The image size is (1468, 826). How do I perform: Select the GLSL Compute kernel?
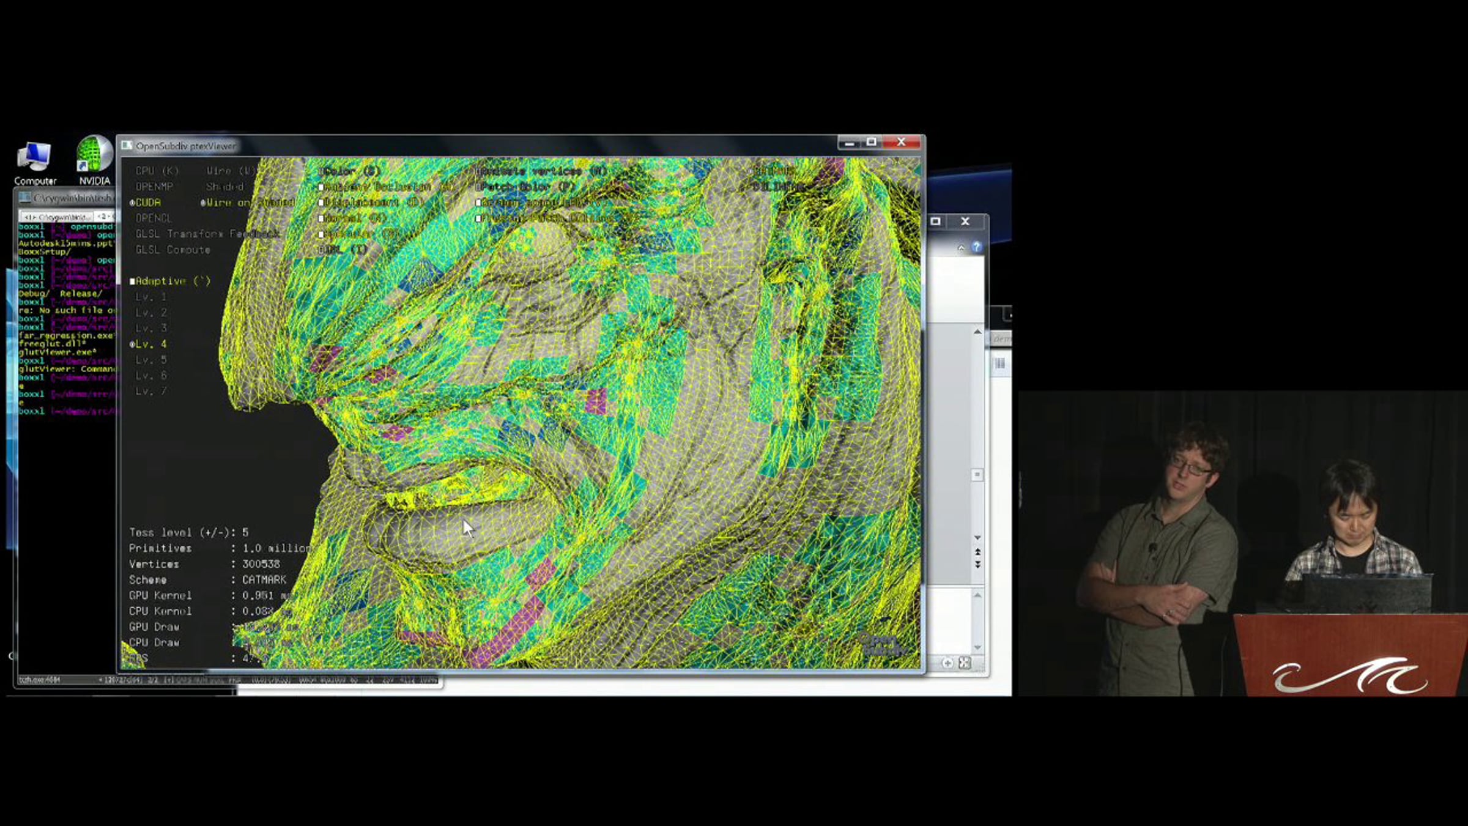[172, 250]
